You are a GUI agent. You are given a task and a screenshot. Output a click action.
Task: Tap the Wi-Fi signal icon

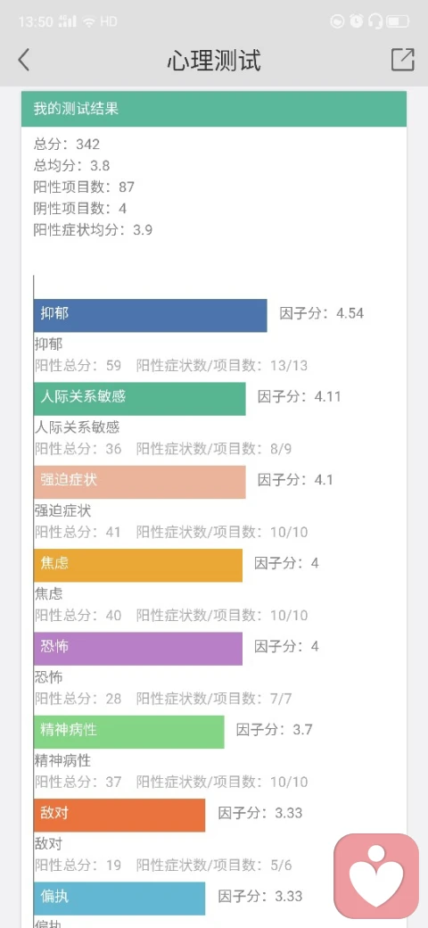click(89, 22)
